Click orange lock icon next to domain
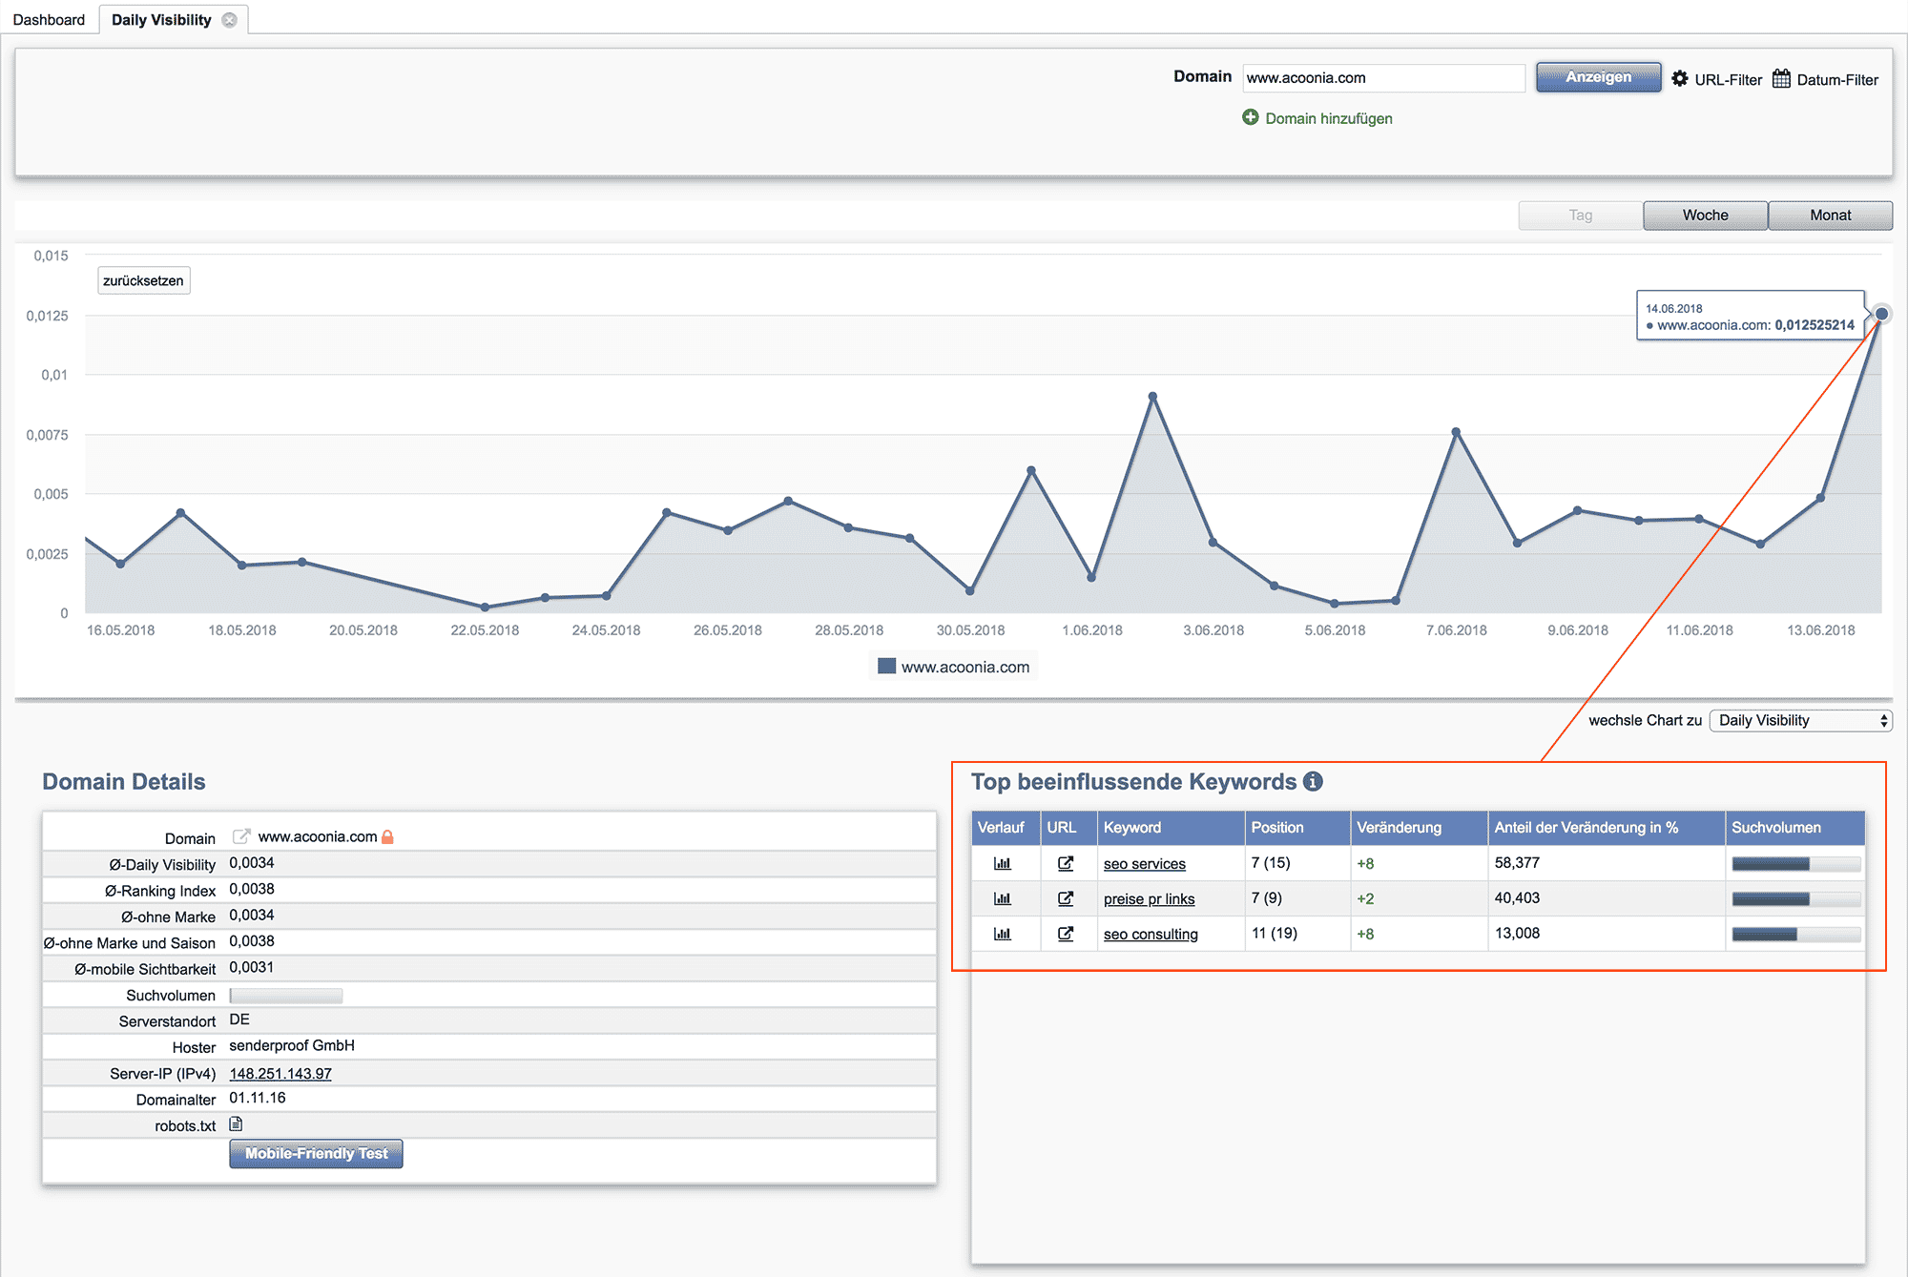 387,836
